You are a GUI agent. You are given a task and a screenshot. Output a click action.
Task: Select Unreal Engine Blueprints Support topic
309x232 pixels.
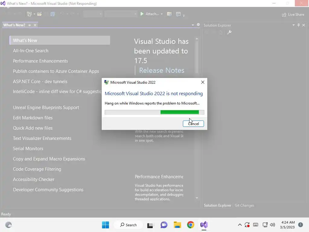click(x=46, y=108)
